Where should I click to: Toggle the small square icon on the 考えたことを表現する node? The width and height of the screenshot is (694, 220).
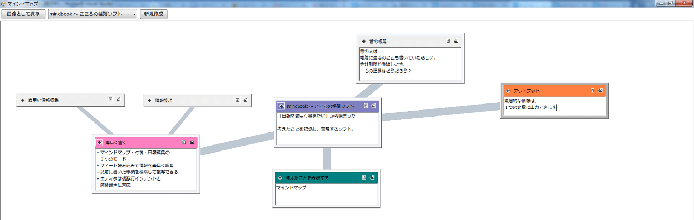[x=364, y=177]
